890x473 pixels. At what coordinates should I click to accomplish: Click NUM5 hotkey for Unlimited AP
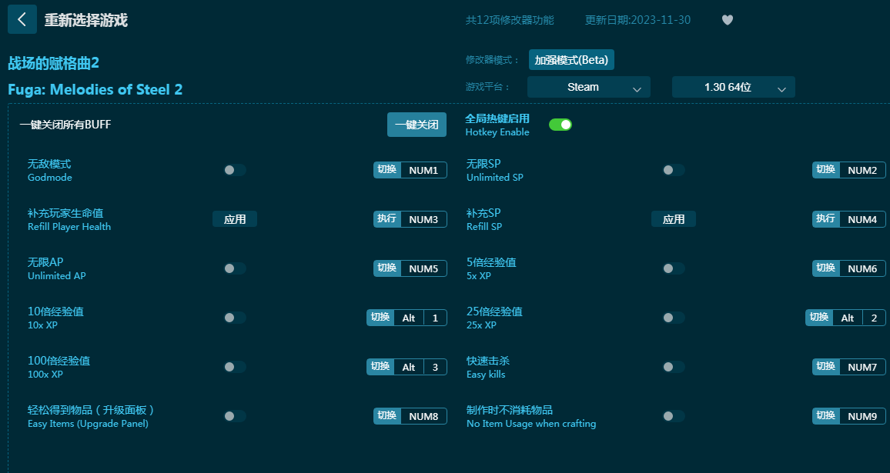423,268
